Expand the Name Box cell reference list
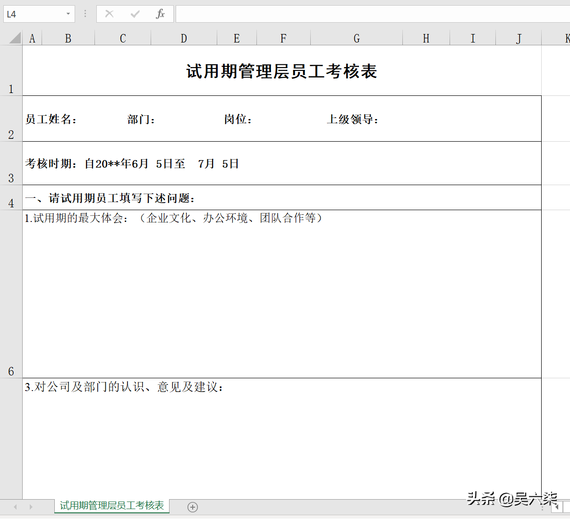This screenshot has height=519, width=570. tap(68, 14)
